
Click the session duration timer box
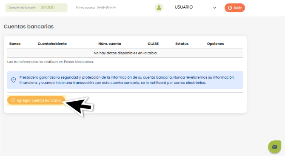36,8
